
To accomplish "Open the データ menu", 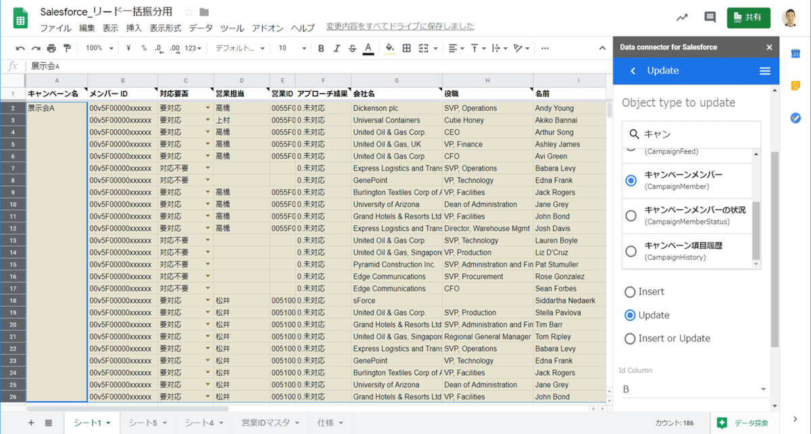I will [201, 28].
